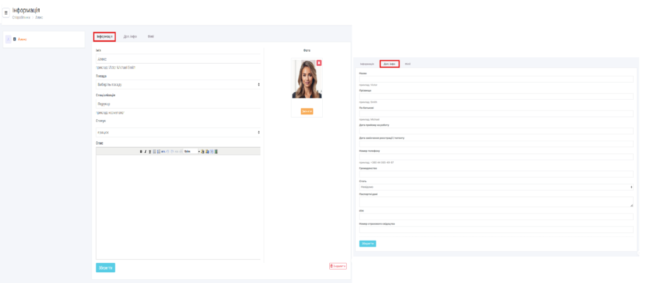
Task: Click Italic in the description editor
Action: tap(145, 152)
